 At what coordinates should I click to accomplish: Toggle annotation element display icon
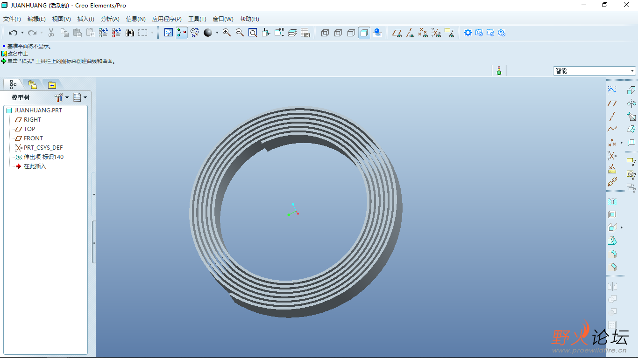449,33
